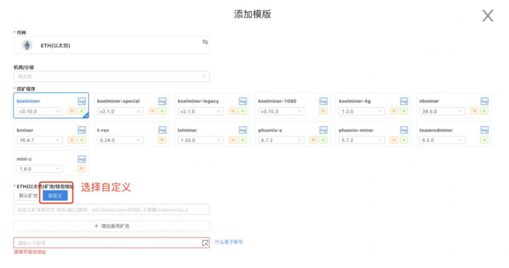Viewport: 509px width, 268px height.
Task: Open phoenix-miner version dropdown 5.7.2
Action: [362, 140]
